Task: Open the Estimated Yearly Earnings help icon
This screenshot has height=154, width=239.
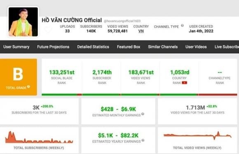Action: 143,140
